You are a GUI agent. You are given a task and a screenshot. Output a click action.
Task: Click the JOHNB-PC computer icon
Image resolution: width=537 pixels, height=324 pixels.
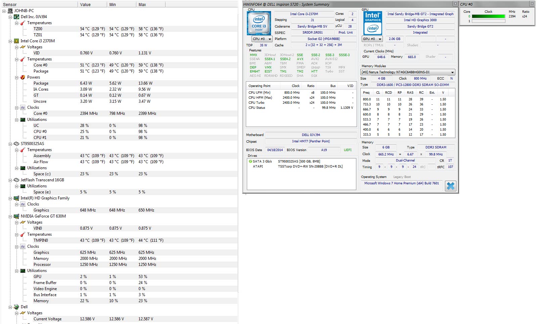click(10, 11)
